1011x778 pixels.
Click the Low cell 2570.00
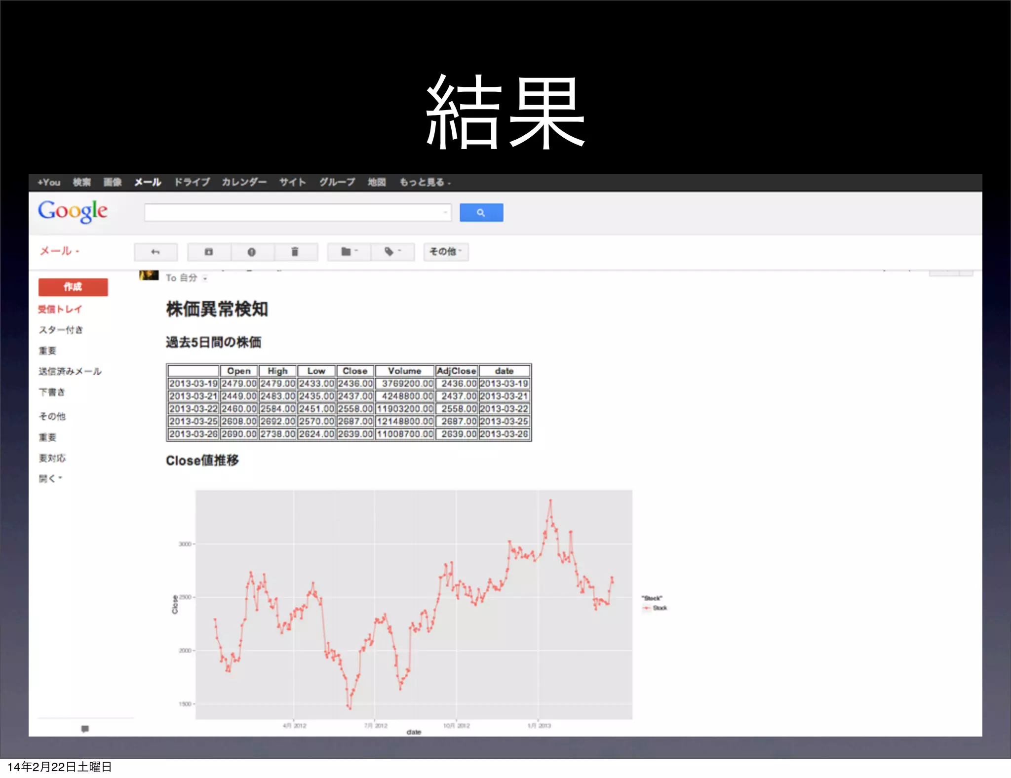point(316,421)
